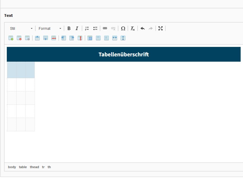
Task: Click the remove format icon
Action: pos(133,29)
